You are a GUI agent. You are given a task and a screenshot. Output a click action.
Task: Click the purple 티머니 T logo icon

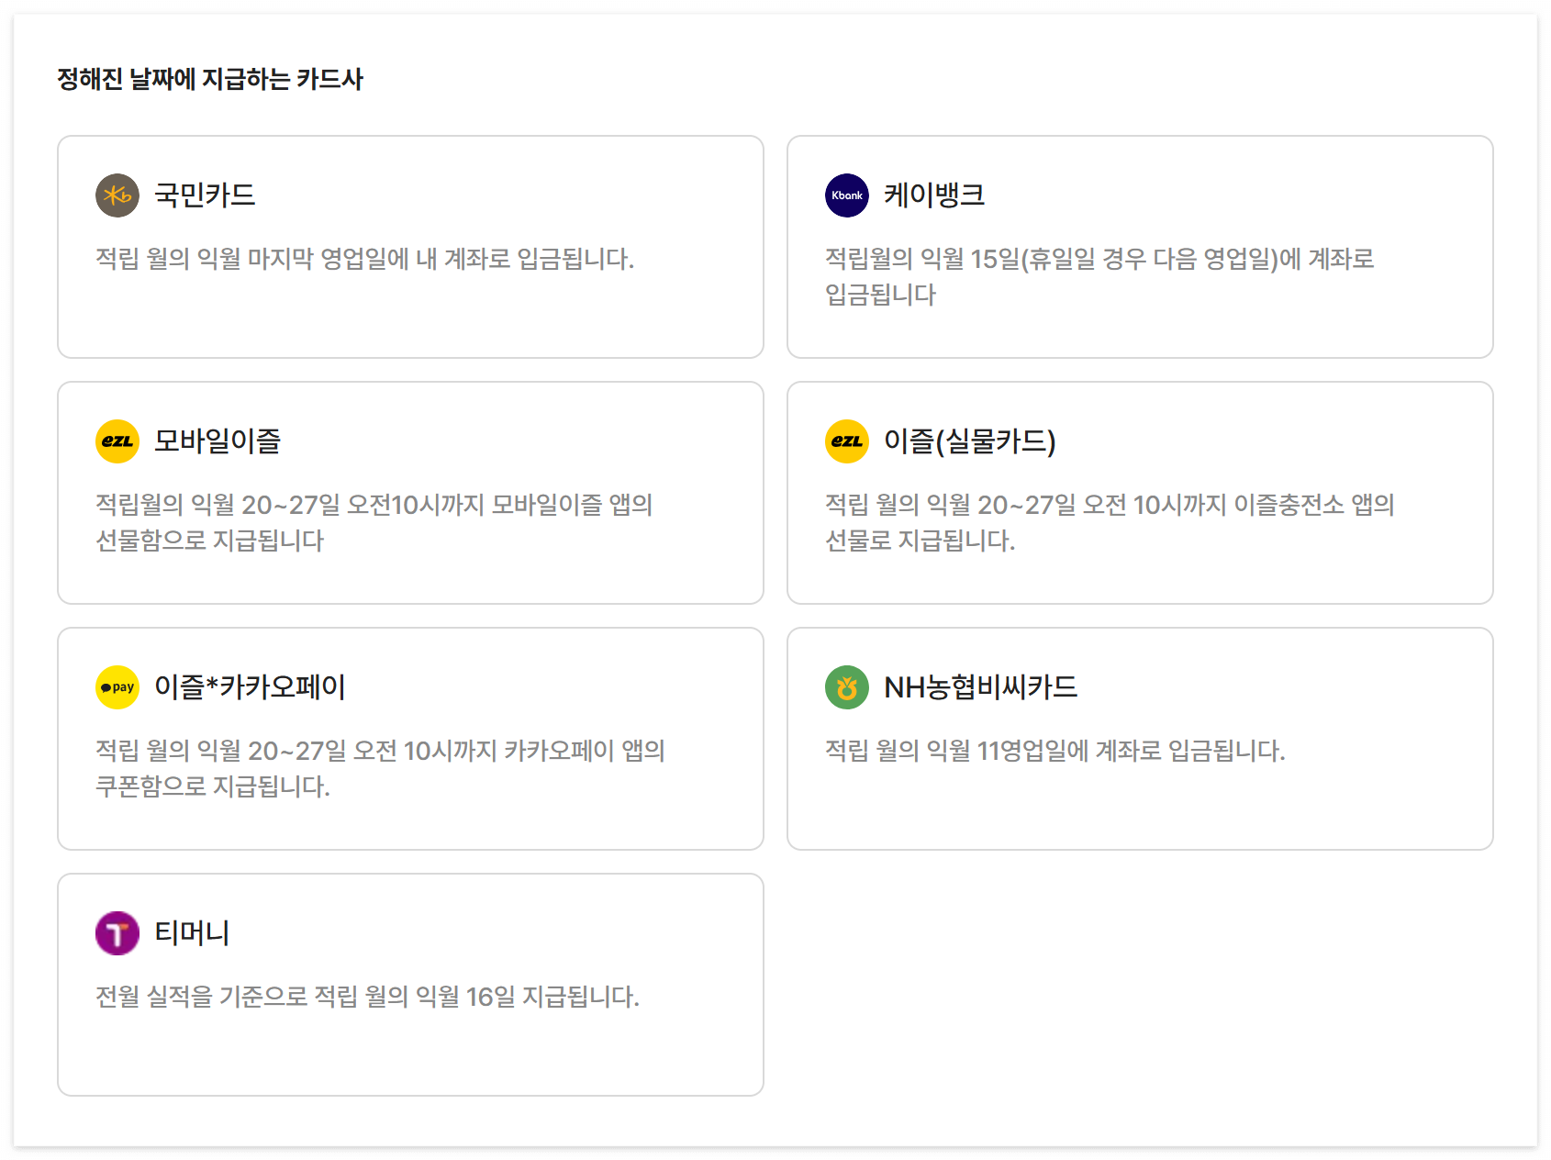tap(117, 932)
